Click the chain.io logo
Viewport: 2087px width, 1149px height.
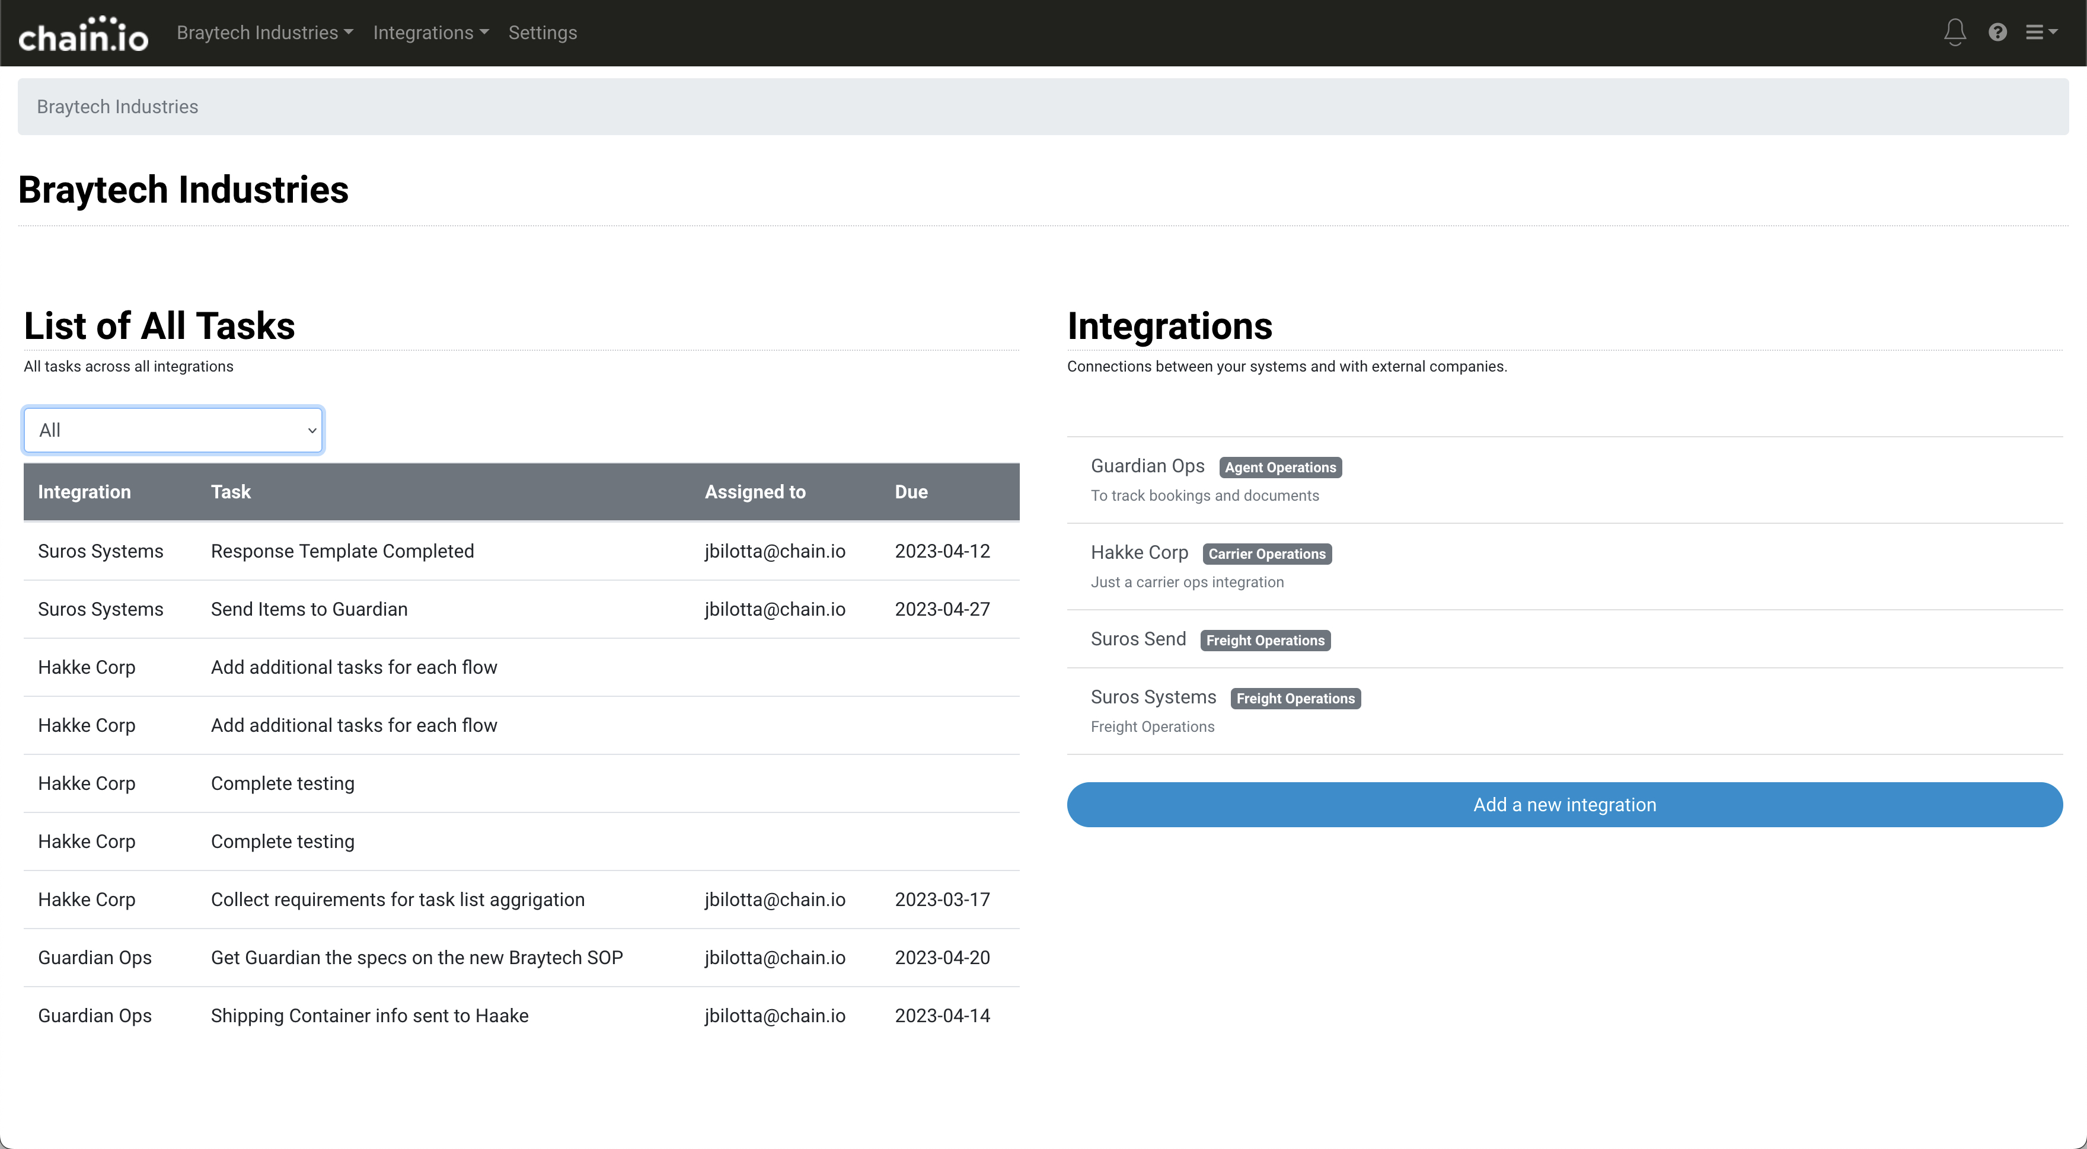pos(82,34)
